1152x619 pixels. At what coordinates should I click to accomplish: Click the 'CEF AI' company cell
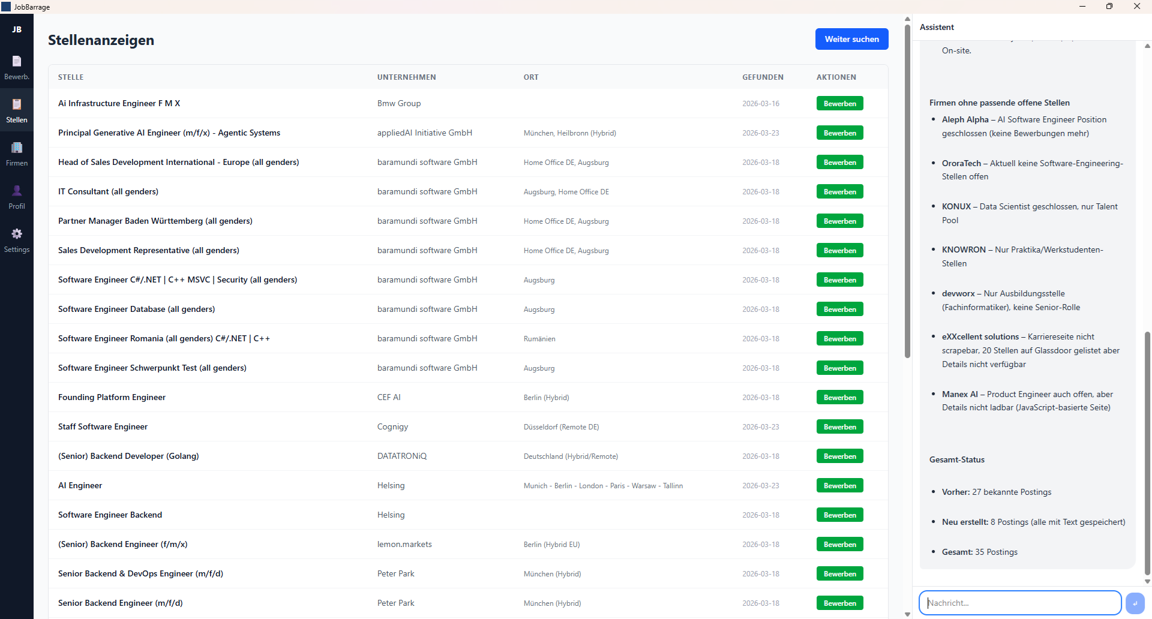point(389,397)
